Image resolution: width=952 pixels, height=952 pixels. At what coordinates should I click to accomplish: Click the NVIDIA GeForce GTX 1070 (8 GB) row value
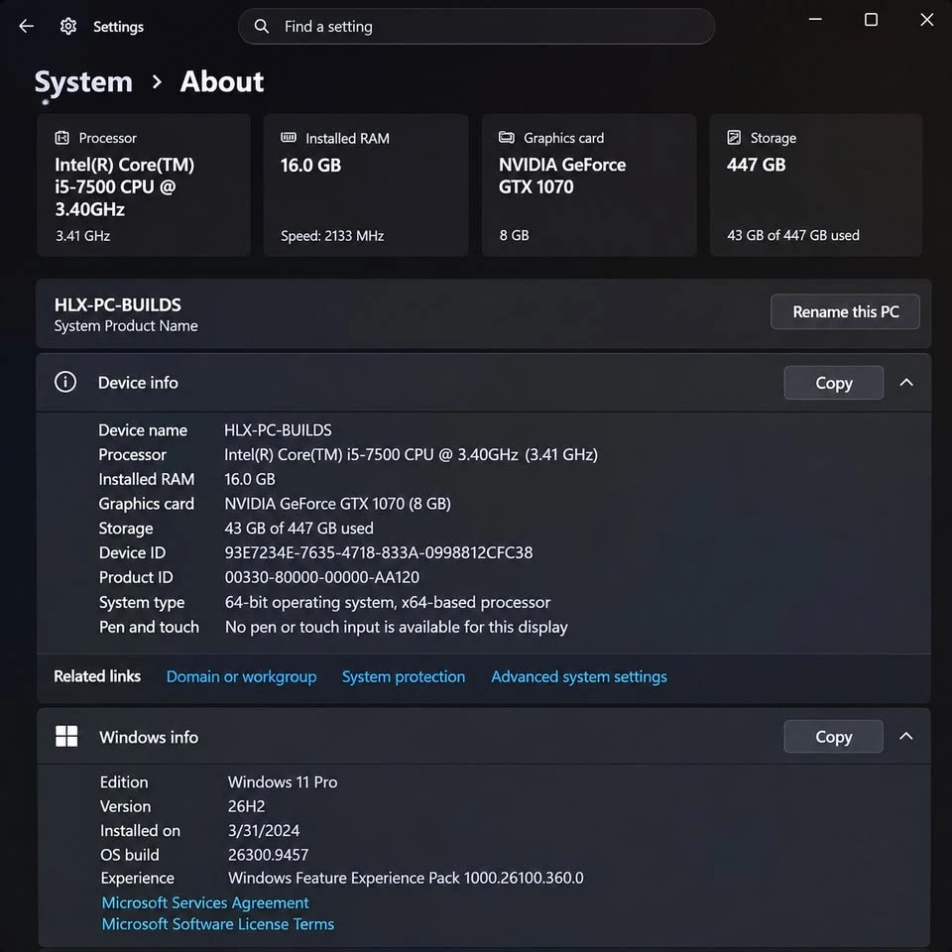(x=337, y=504)
